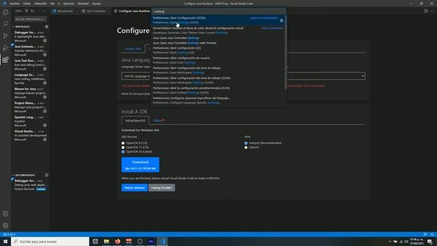Switch to the Introducción editor tab
Viewport: 437px width, 246px height.
coord(63,11)
